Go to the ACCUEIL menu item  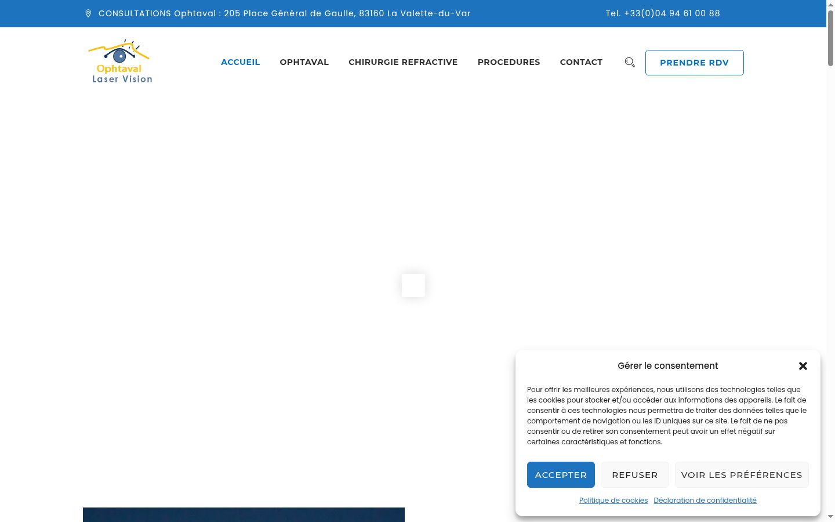(x=240, y=62)
